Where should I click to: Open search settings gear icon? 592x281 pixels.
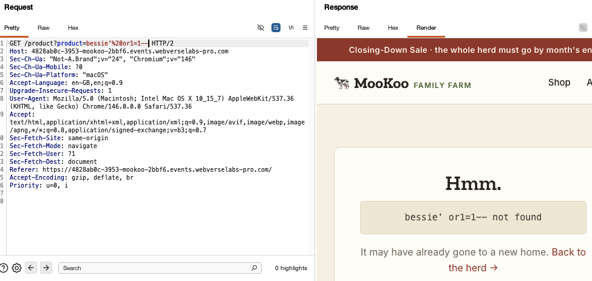pos(16,268)
